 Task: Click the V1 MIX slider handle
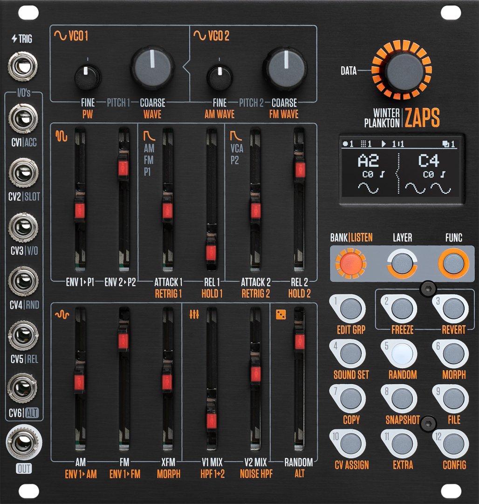pos(212,420)
